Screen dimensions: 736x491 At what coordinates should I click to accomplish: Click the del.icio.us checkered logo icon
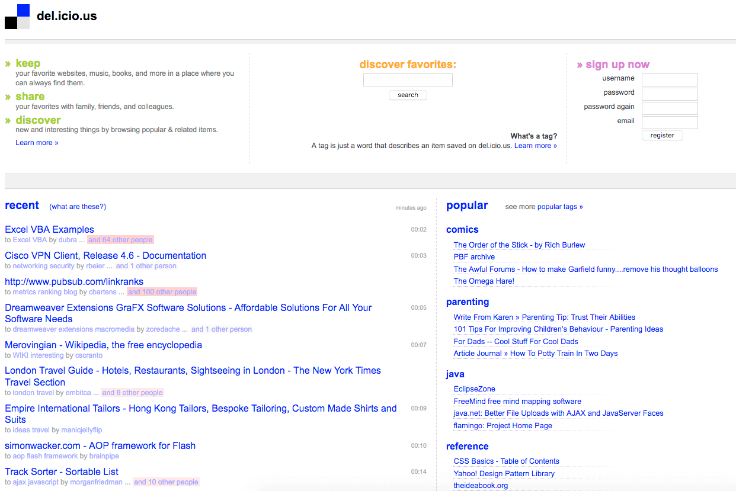pyautogui.click(x=17, y=17)
